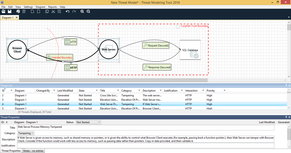This screenshot has height=153, width=291.
Task: Open the Status dropdown
Action: (88, 122)
